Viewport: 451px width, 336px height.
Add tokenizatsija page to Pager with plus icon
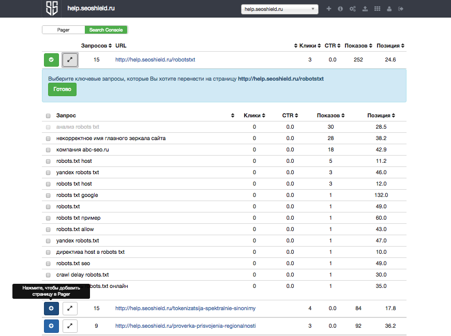[x=52, y=309]
